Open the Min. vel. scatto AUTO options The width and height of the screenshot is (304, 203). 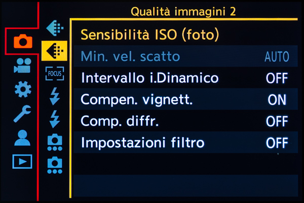point(277,57)
